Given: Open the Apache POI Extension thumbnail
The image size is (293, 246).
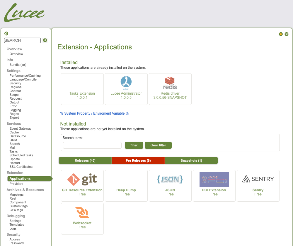Looking at the screenshot, I should [214, 180].
